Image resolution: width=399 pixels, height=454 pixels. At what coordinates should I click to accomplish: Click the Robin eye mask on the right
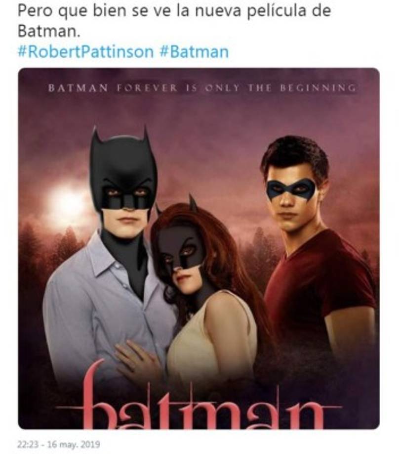[x=291, y=189]
